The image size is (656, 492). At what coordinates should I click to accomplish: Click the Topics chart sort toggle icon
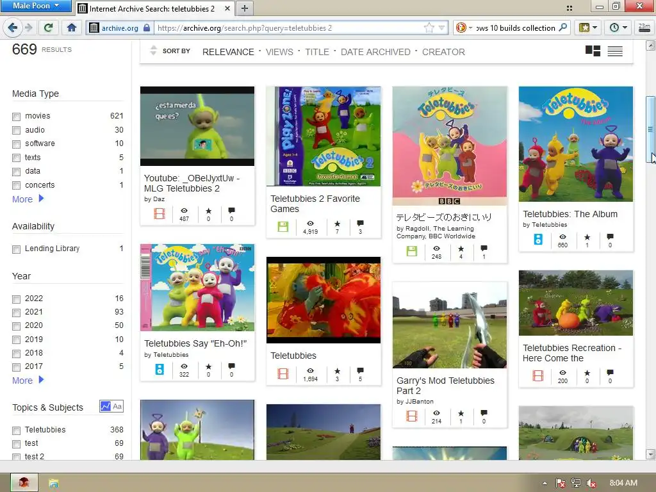point(106,406)
